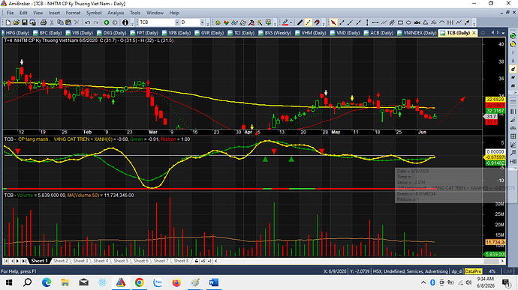Open AmiBroker from the Windows taskbar
518x290 pixels.
[121, 283]
